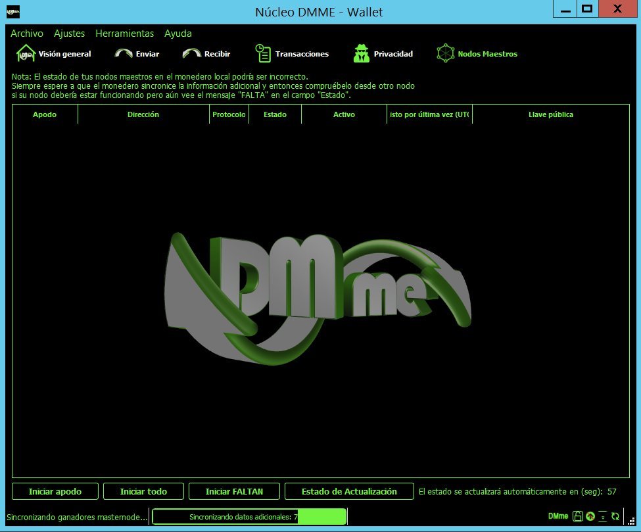Open the Recibir receive page

click(206, 53)
